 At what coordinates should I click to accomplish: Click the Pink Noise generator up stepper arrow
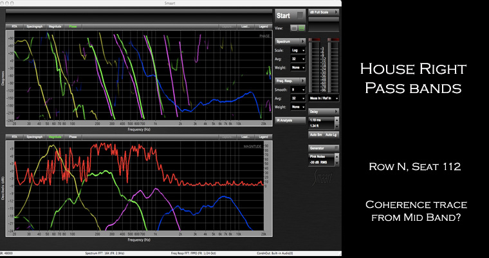click(337, 157)
